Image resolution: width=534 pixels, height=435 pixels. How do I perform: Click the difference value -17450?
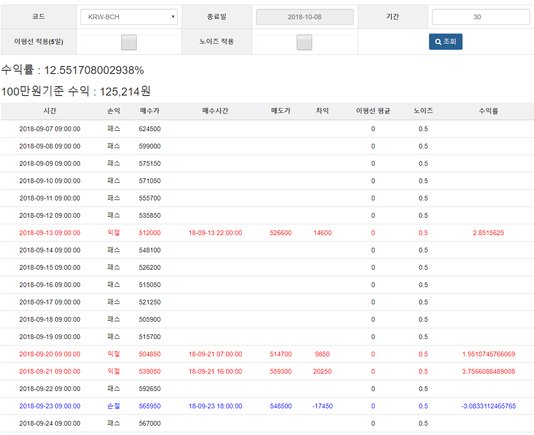pyautogui.click(x=322, y=406)
